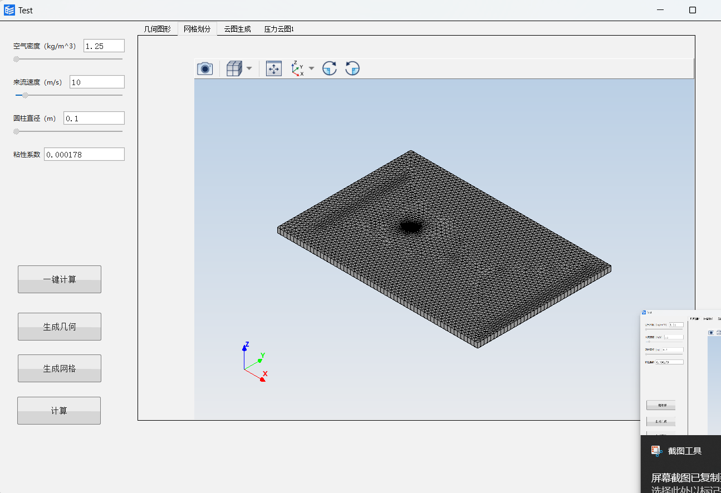
Task: Open the 云图生成 tab
Action: (x=237, y=29)
